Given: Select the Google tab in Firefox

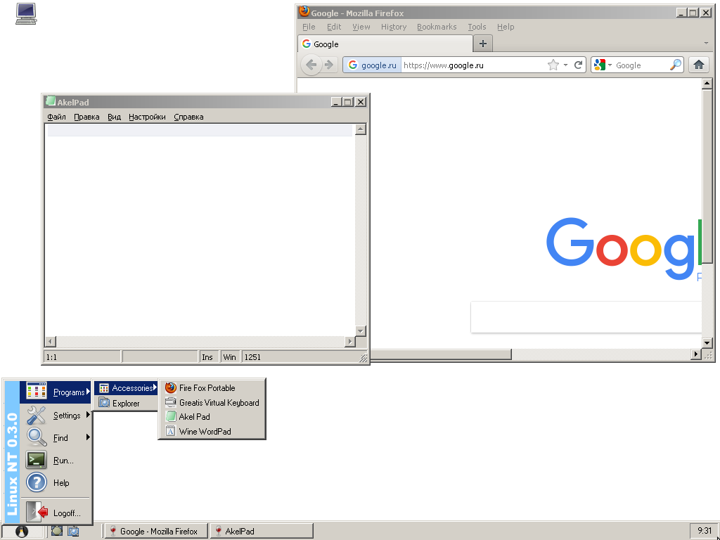Looking at the screenshot, I should click(385, 44).
